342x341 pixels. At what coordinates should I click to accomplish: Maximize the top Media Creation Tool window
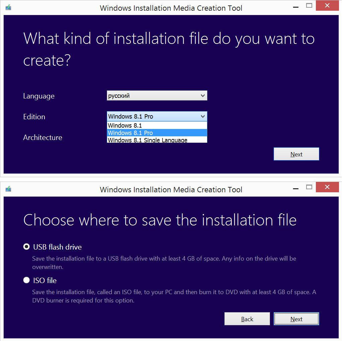click(309, 5)
